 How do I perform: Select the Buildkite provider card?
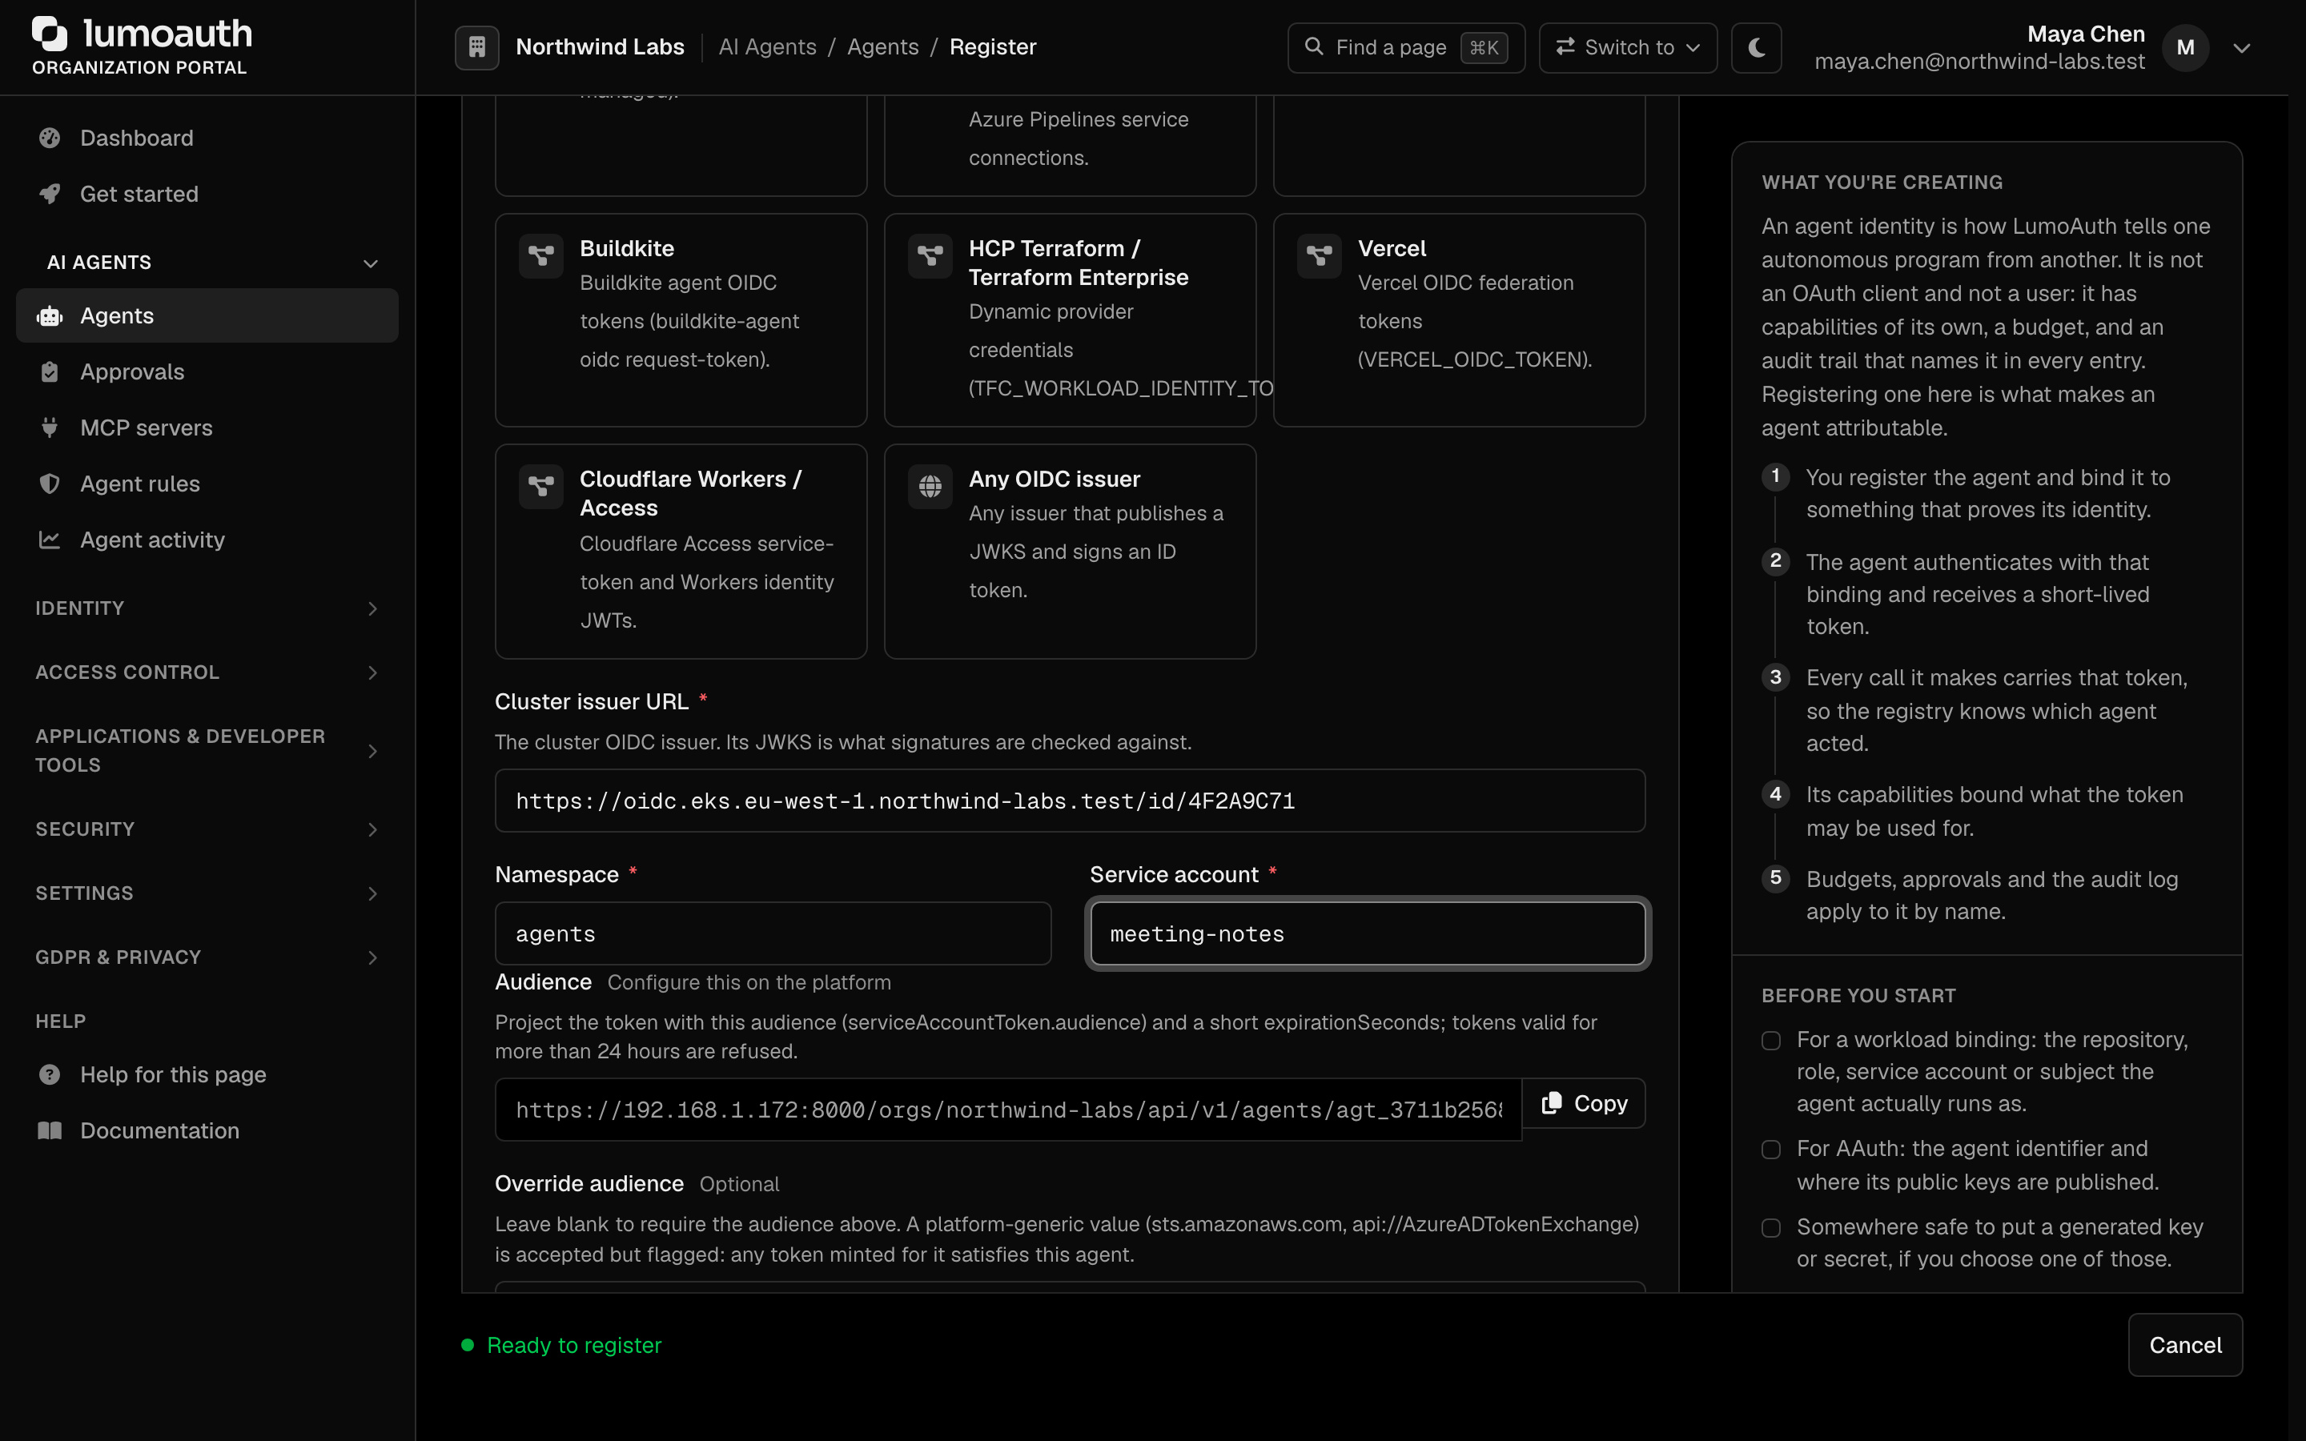pyautogui.click(x=681, y=320)
